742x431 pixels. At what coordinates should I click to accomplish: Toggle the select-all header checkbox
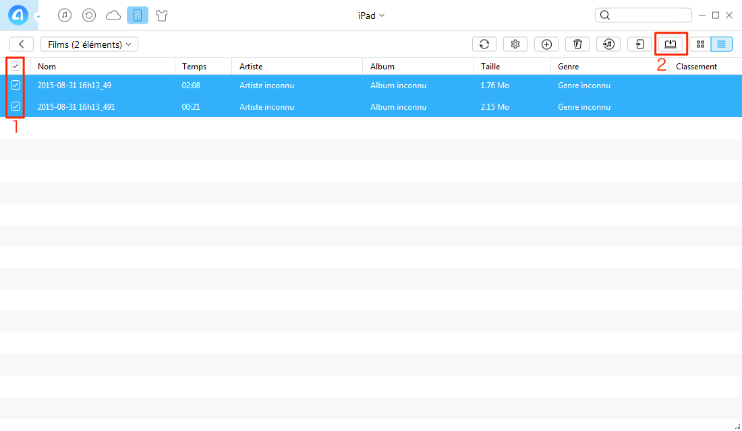coord(16,66)
